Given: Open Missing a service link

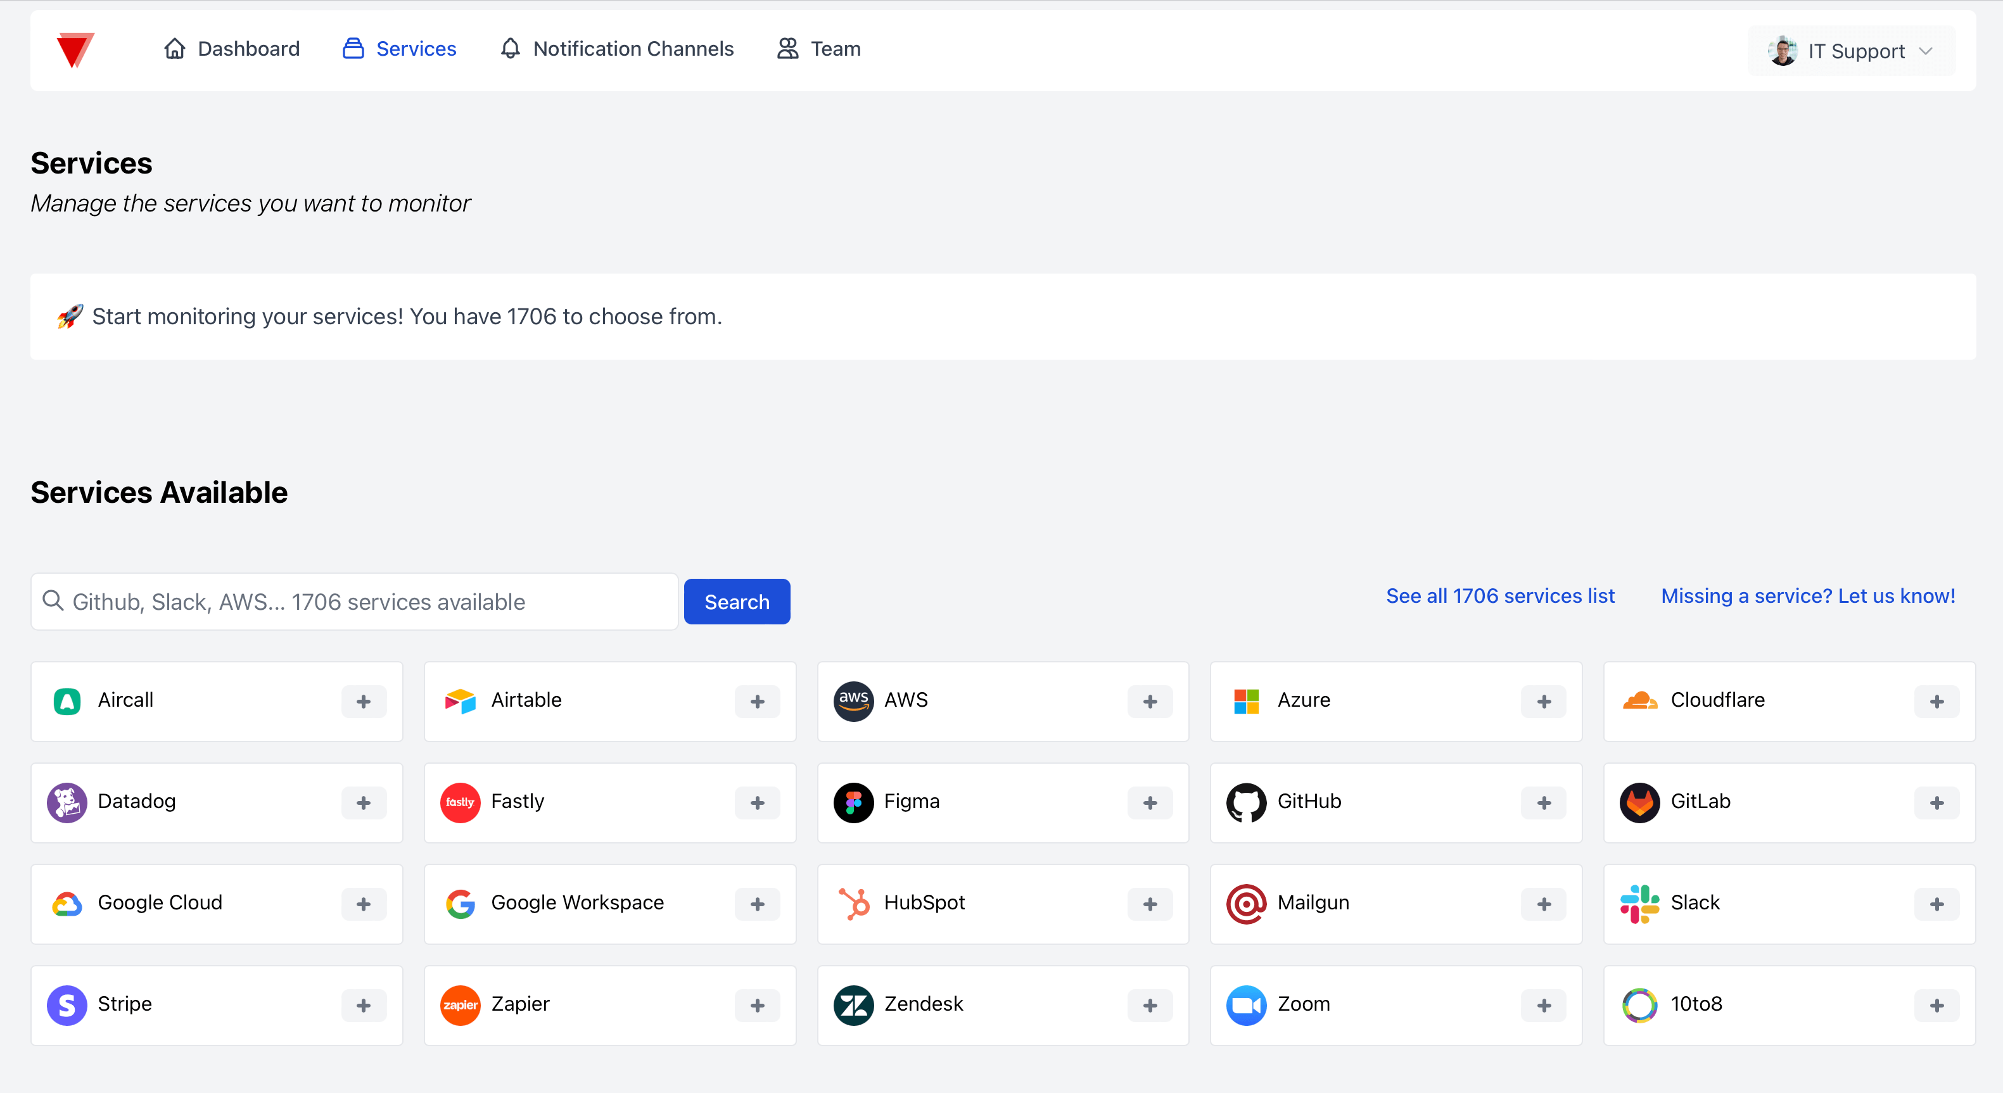Looking at the screenshot, I should coord(1808,597).
